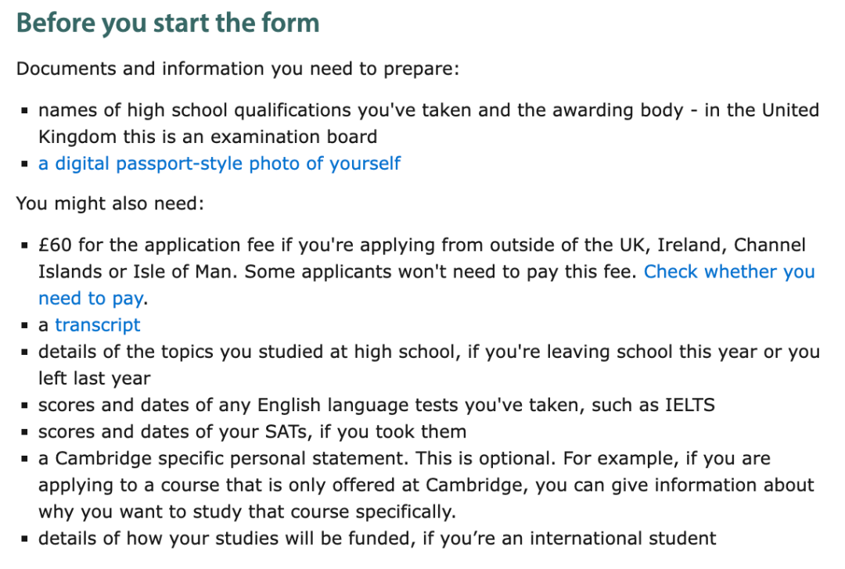Click the bullet marker beside the transcript item

click(x=24, y=326)
